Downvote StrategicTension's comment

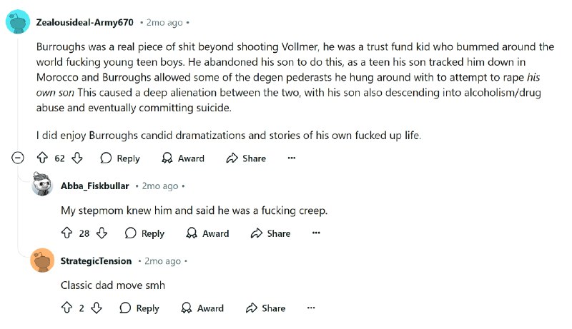coord(97,308)
